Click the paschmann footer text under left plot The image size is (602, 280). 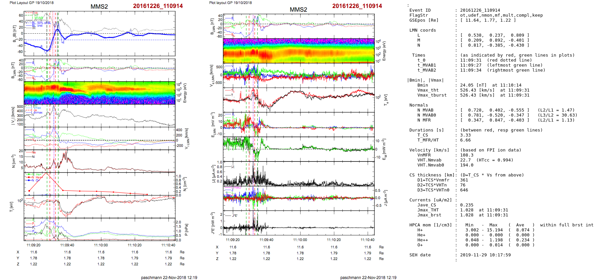click(169, 277)
